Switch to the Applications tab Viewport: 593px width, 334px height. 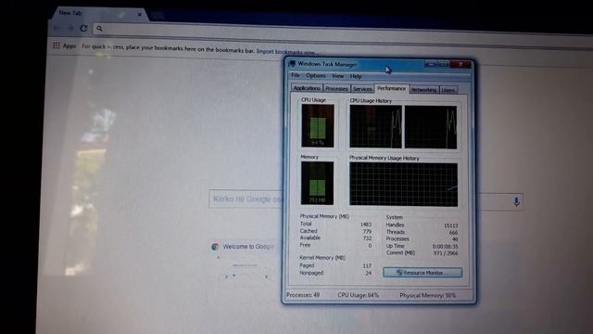pyautogui.click(x=307, y=88)
